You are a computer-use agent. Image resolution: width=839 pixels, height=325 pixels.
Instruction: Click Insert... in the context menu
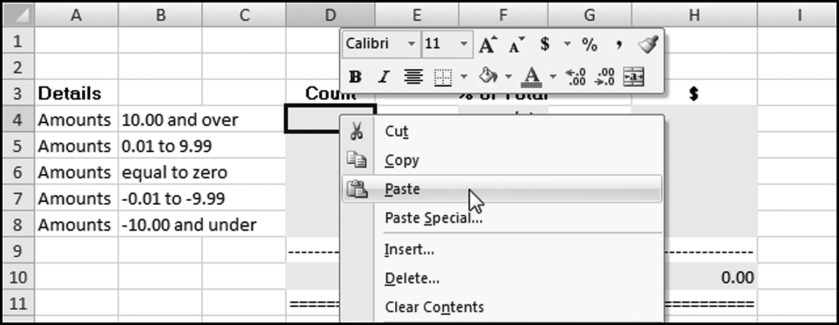[409, 250]
